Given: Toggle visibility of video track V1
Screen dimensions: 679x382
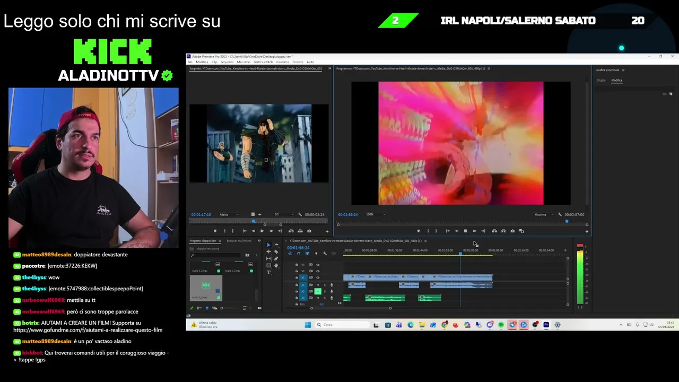Looking at the screenshot, I should pos(318,277).
